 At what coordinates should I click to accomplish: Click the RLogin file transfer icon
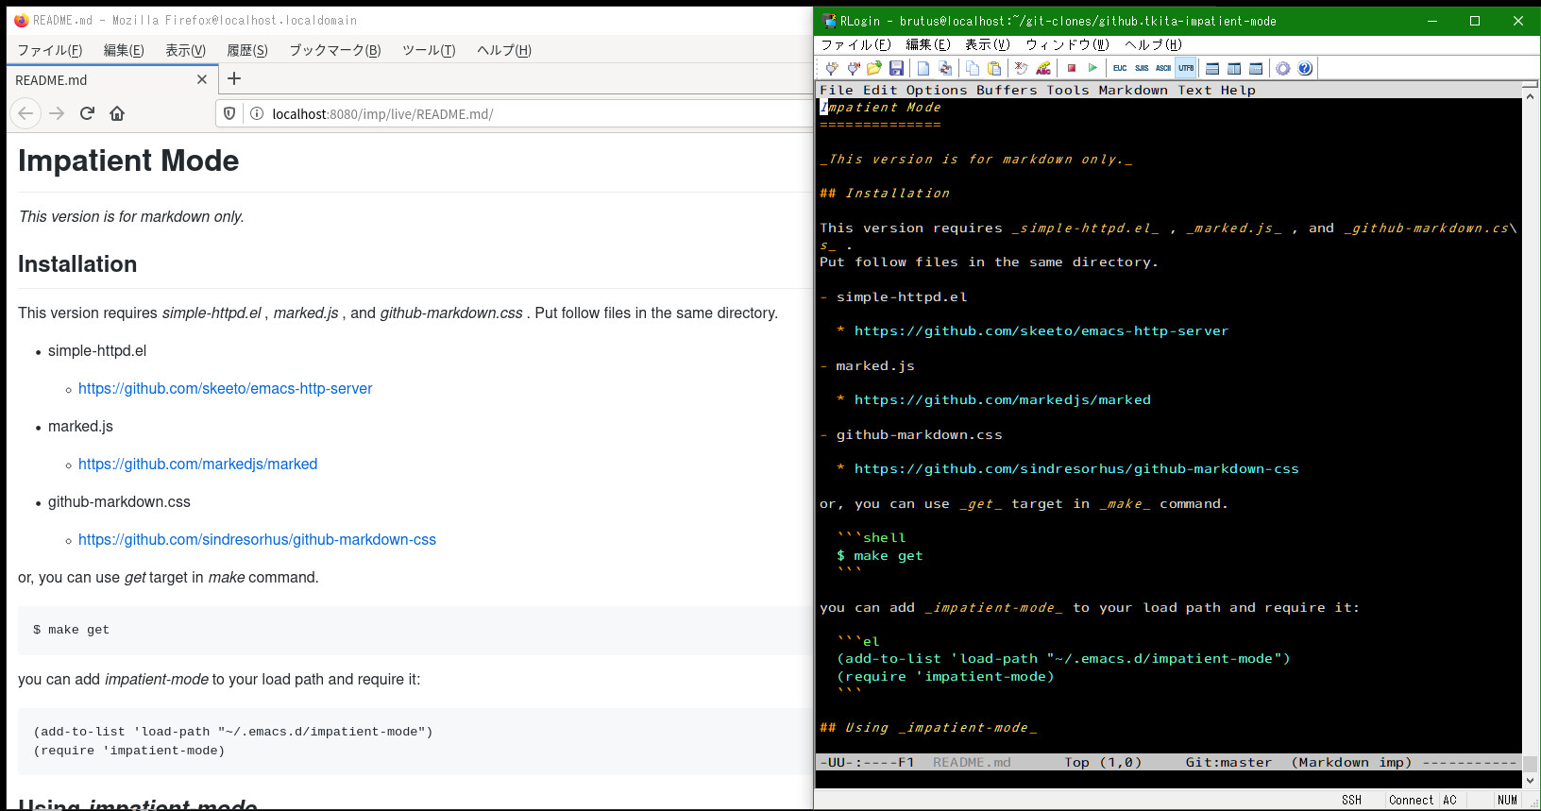click(945, 68)
